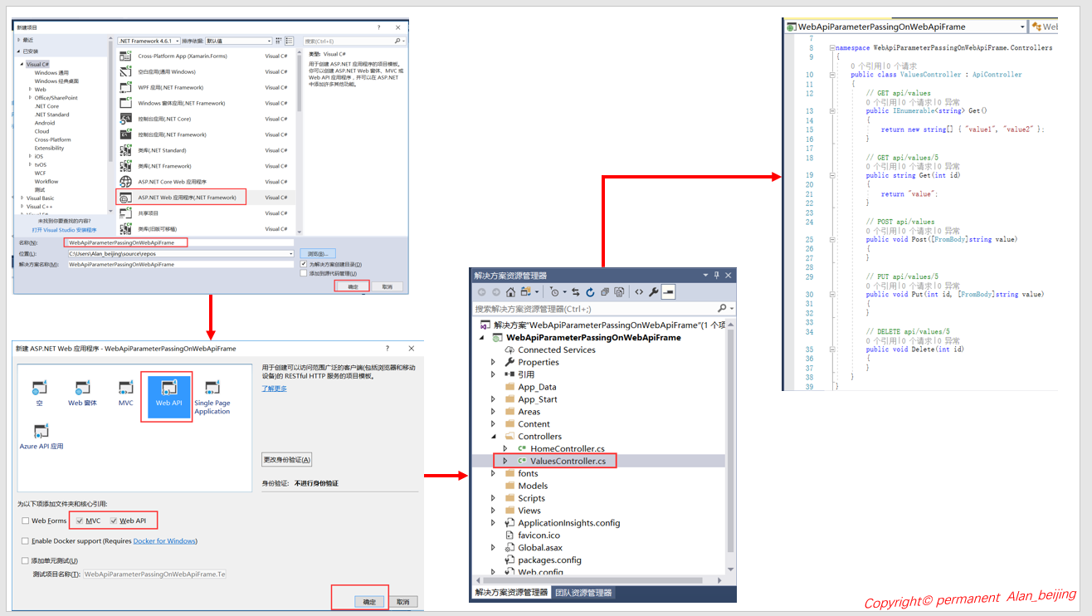This screenshot has width=1092, height=616.
Task: Open the .NET Framework 4.6.1 version dropdown
Action: pyautogui.click(x=148, y=41)
